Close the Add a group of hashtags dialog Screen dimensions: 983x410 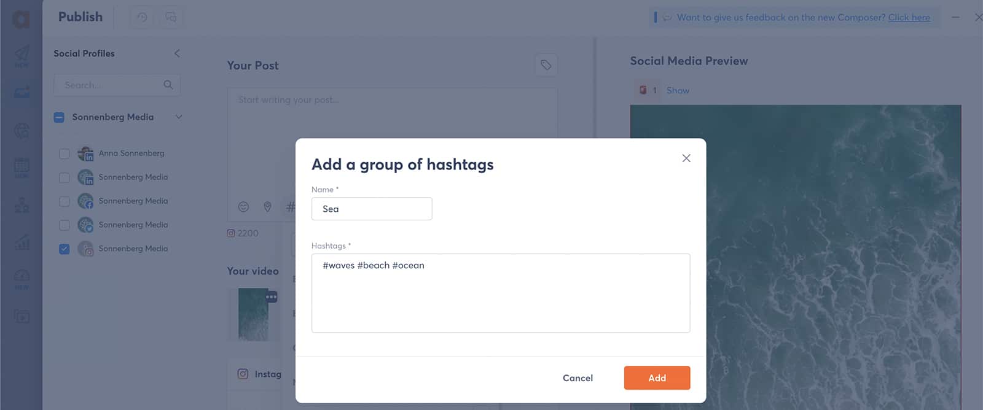(x=686, y=158)
